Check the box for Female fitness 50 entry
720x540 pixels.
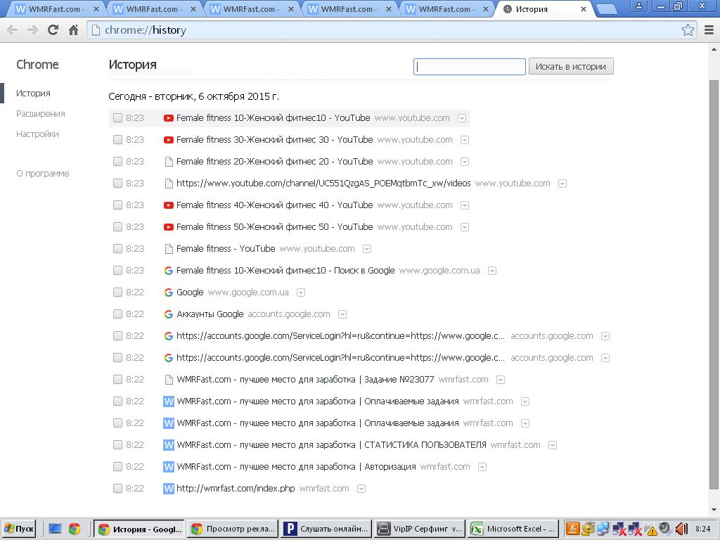pyautogui.click(x=117, y=227)
